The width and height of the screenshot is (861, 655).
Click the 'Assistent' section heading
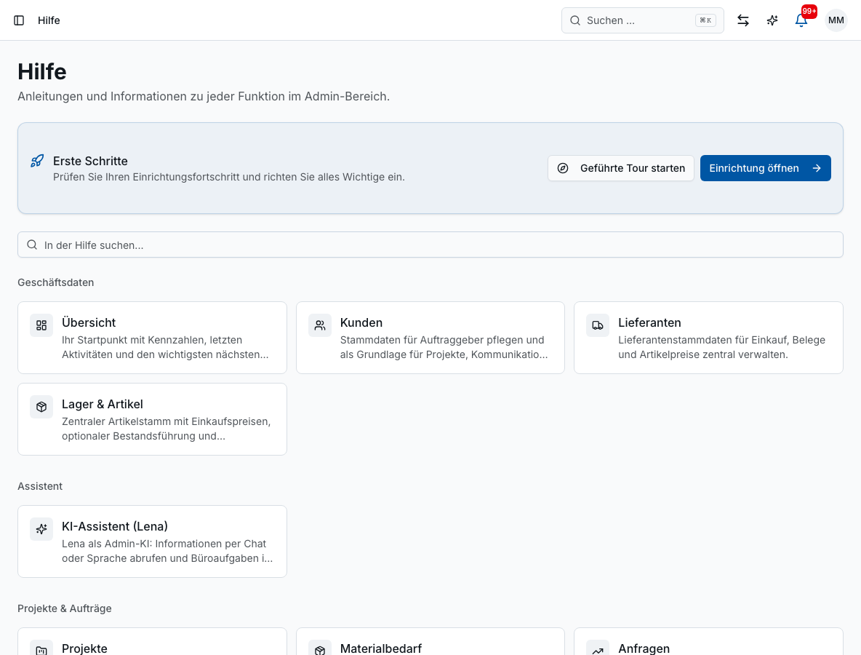click(40, 486)
